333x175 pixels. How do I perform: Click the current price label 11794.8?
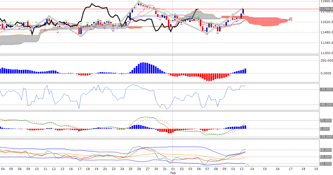326,9
